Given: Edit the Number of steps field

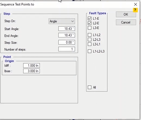Looking at the screenshot, I should click(x=67, y=49).
